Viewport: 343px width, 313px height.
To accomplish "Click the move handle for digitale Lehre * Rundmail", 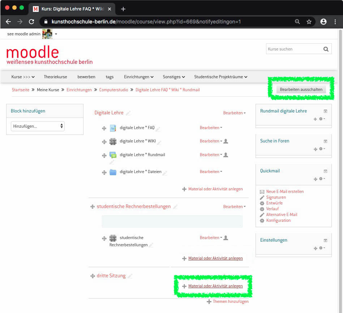I will pos(104,155).
